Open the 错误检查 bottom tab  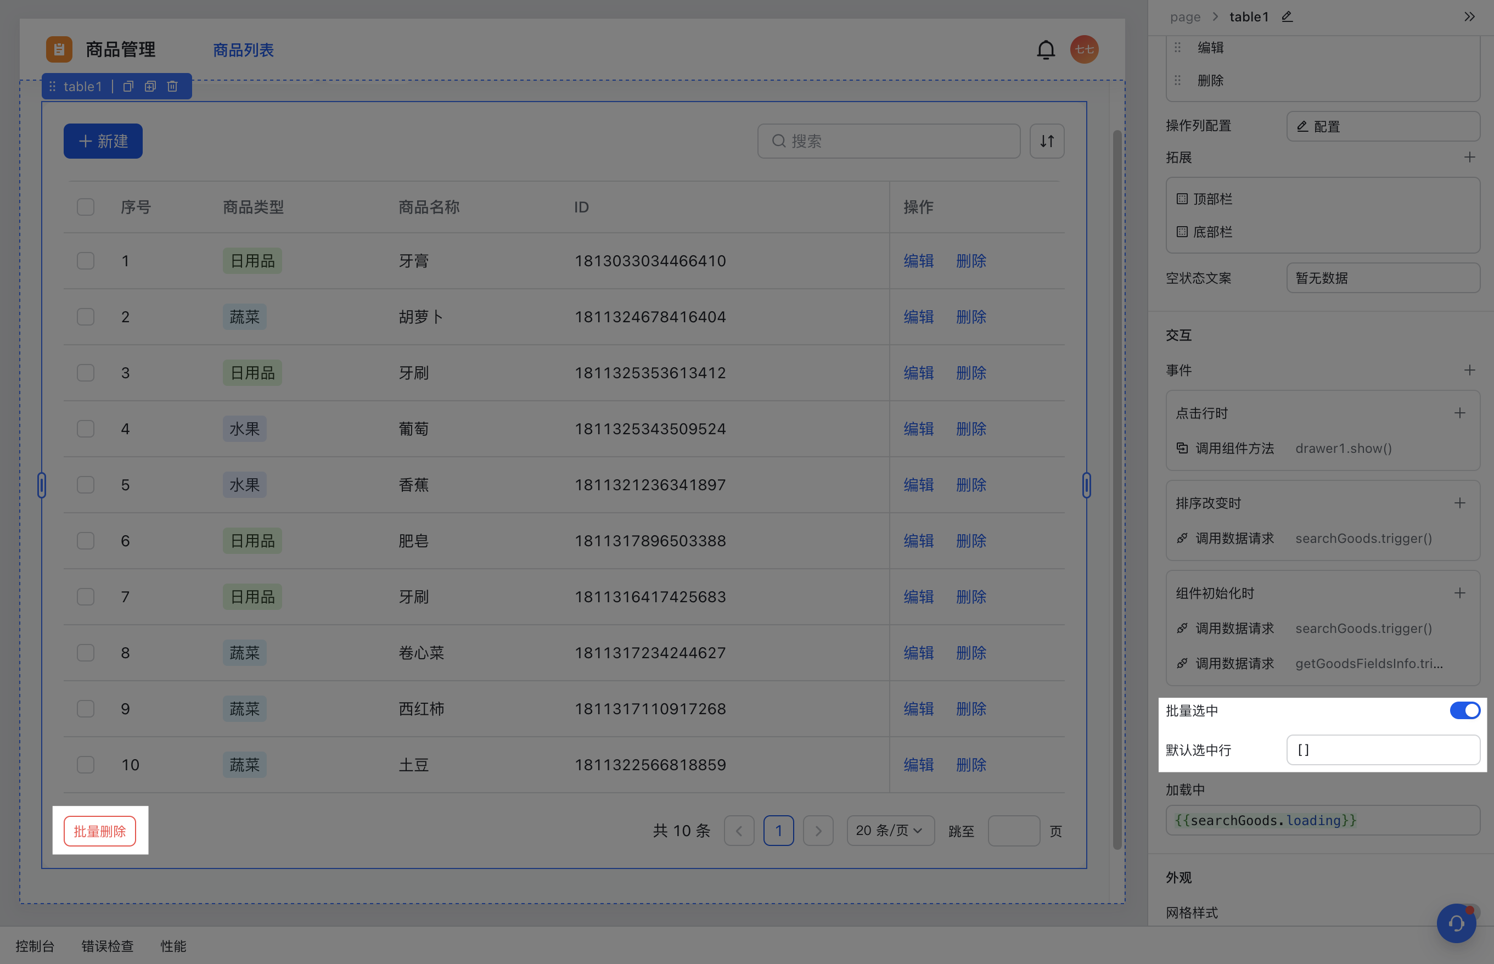coord(108,946)
